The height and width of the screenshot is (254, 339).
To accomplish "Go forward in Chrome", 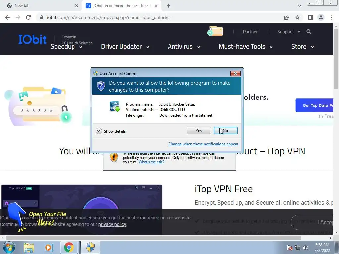I will pos(18,17).
